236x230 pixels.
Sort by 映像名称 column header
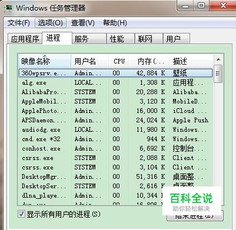coord(45,61)
